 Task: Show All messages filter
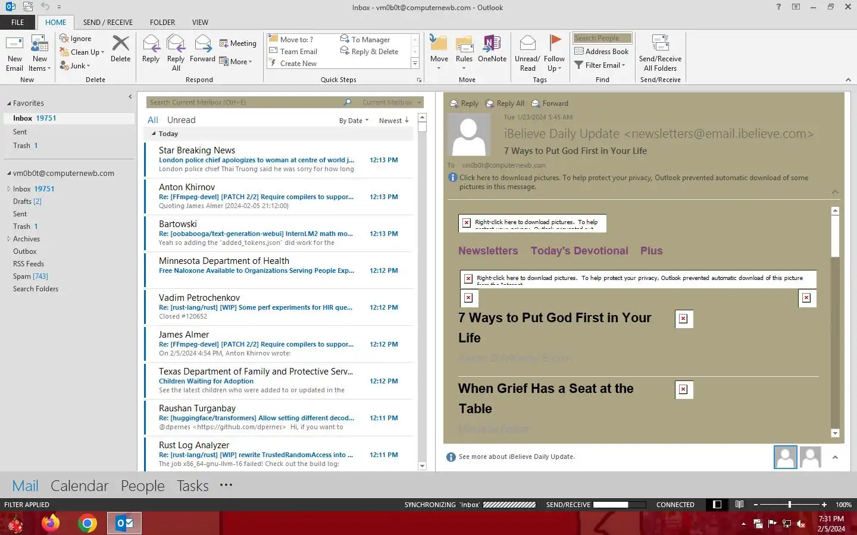(x=153, y=120)
